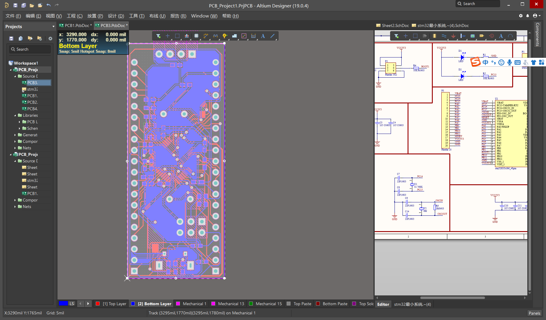Click the PCB selection filter funnel icon
The width and height of the screenshot is (546, 320).
click(x=159, y=36)
